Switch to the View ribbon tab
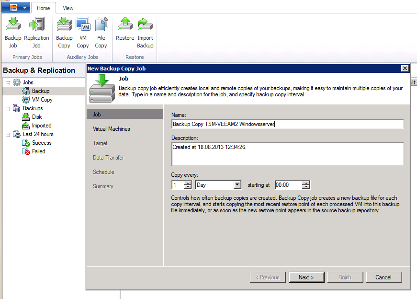417x299 pixels. point(68,8)
